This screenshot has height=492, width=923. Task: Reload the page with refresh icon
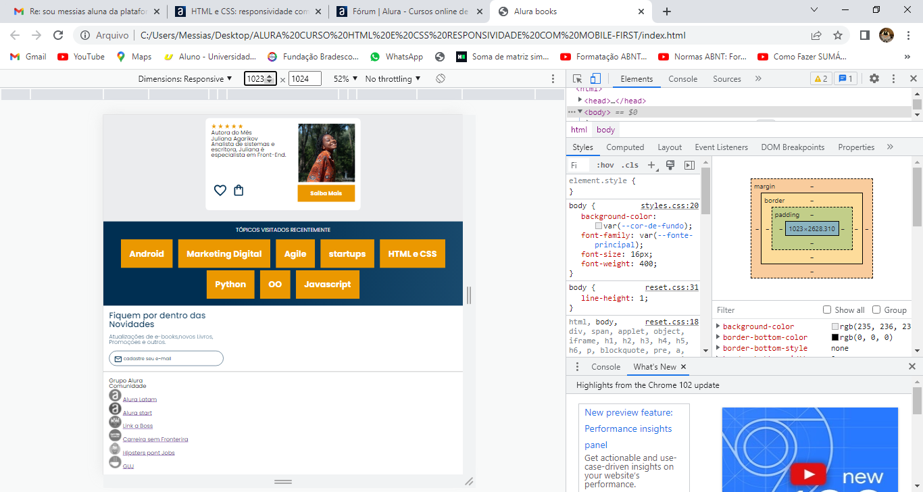[58, 35]
